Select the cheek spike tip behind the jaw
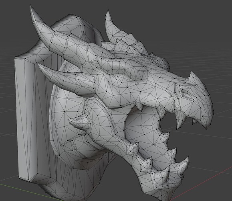This screenshot has height=201, width=232. coord(69,119)
